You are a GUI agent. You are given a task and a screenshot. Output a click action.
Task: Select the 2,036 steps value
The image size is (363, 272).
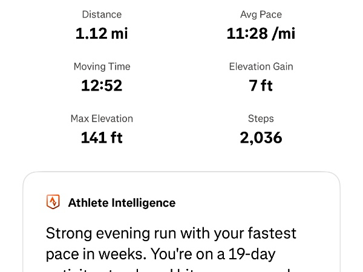(x=261, y=137)
